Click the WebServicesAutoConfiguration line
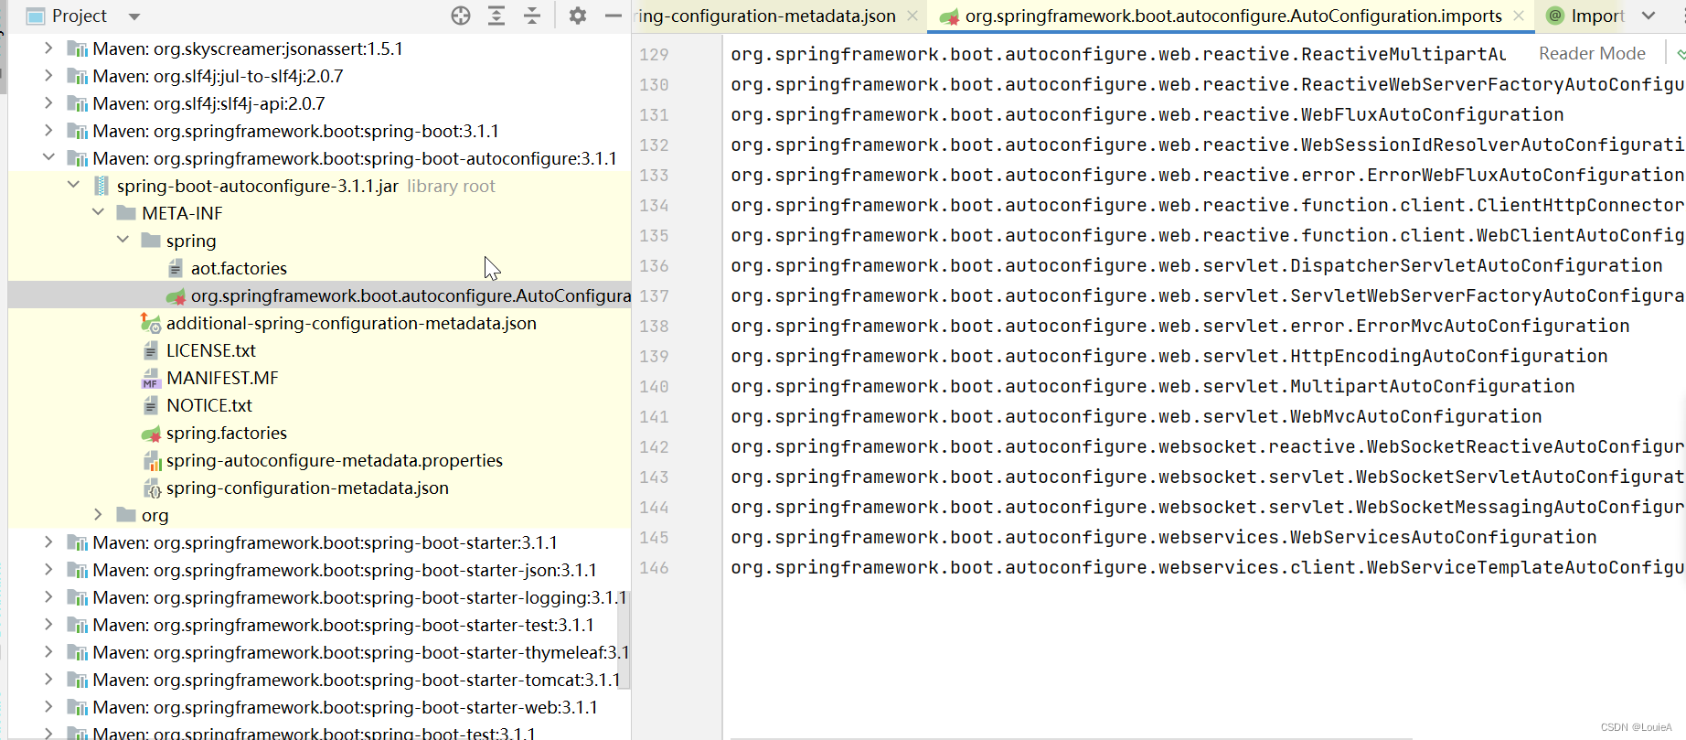Screen dimensions: 1686x740 [x=1164, y=537]
